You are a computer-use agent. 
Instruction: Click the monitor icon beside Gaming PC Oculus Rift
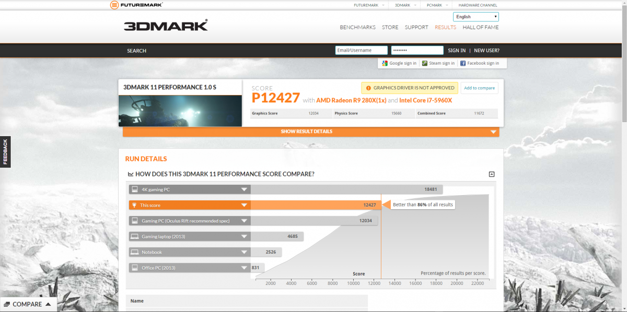pyautogui.click(x=134, y=221)
